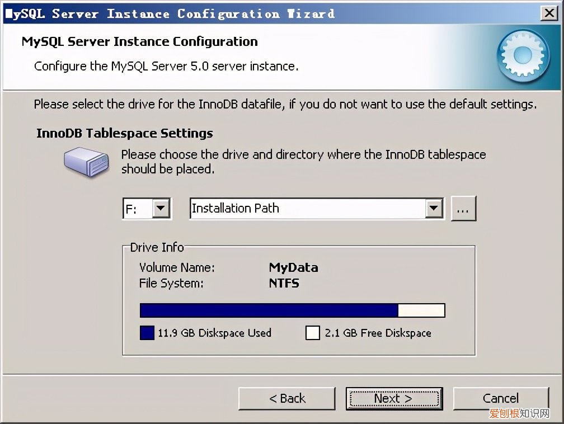This screenshot has height=424, width=564.
Task: Click the white Free Diskspace legend square
Action: pos(313,332)
